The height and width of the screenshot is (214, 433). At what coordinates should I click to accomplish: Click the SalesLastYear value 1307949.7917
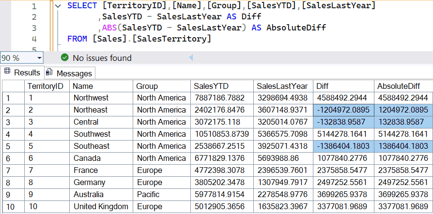[283, 182]
